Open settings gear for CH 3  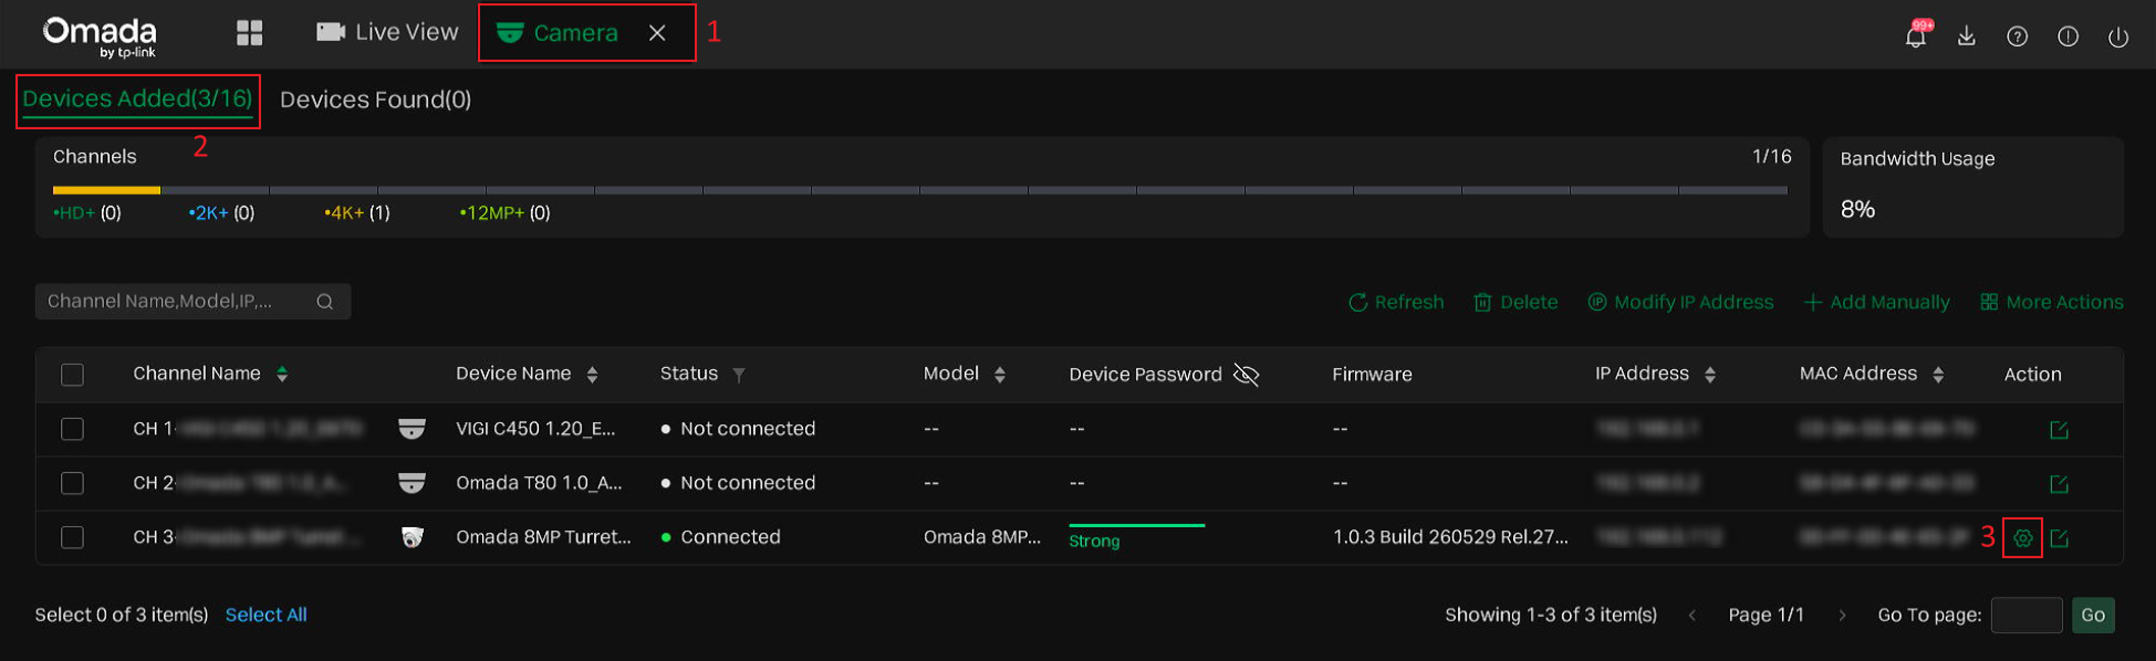click(2023, 538)
